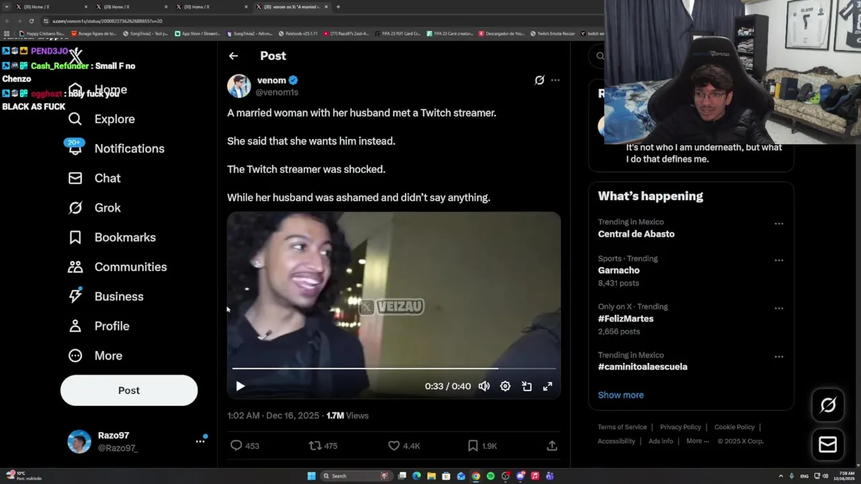The width and height of the screenshot is (861, 484).
Task: Open Terms of Service link
Action: tap(622, 427)
